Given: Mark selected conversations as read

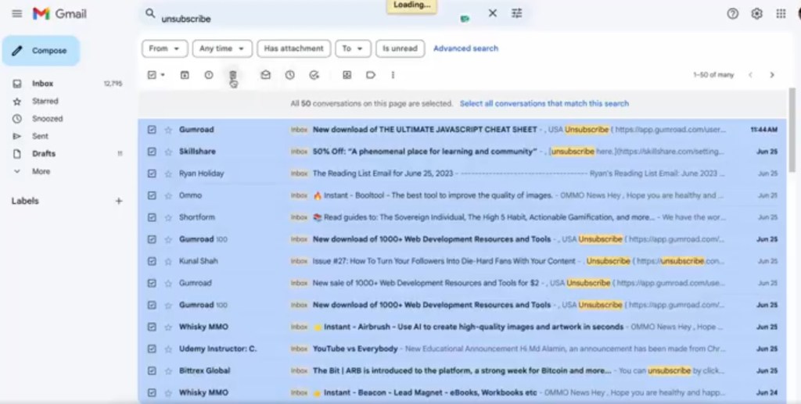Looking at the screenshot, I should [x=266, y=75].
